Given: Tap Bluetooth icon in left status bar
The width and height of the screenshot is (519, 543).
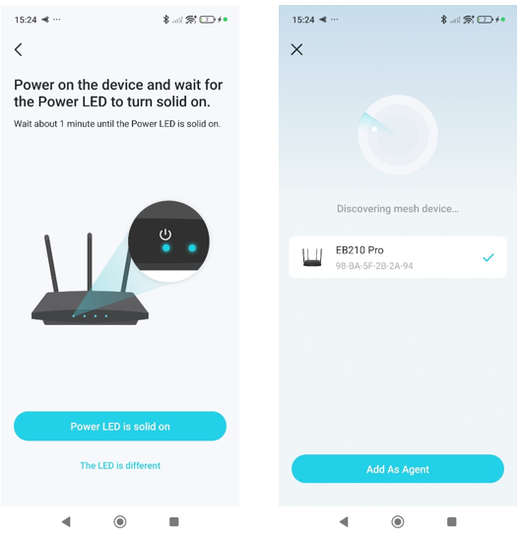Looking at the screenshot, I should 165,20.
